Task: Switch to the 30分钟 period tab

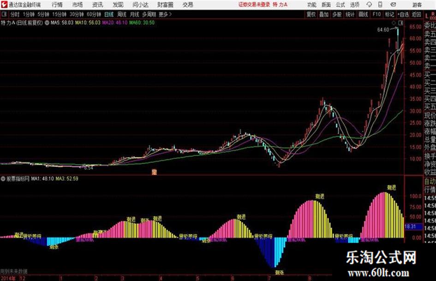Action: [77, 14]
